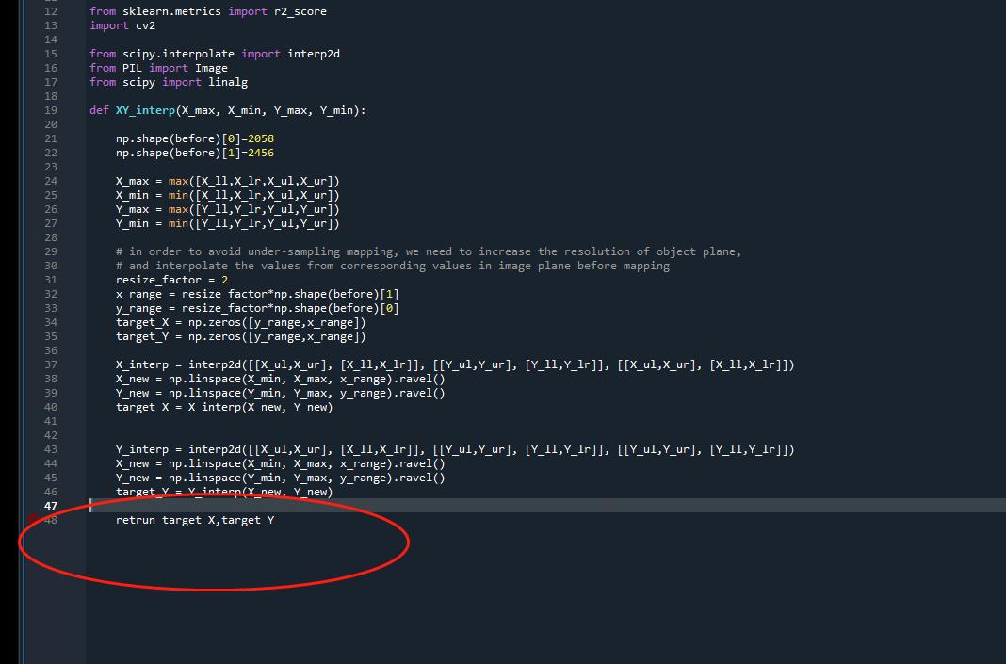1006x664 pixels.
Task: Click the 'resize_factor = 2' assignment line
Action: (171, 280)
